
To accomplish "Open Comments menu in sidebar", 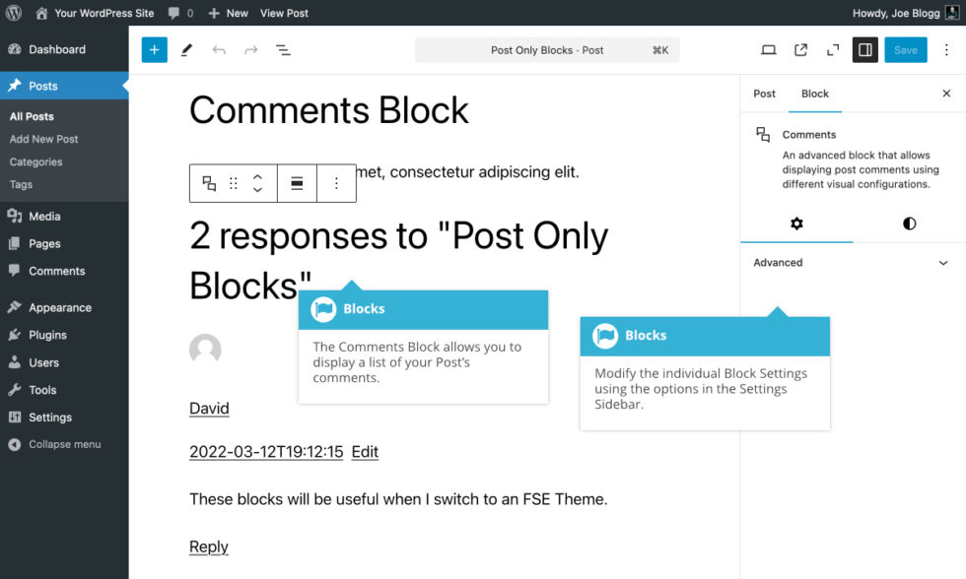I will click(64, 271).
